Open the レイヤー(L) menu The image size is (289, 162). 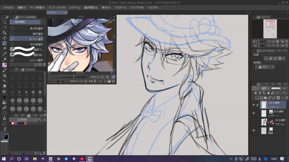click(74, 7)
